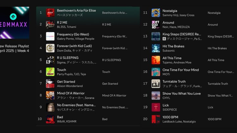Image resolution: width=237 pixels, height=133 pixels.
Task: Select track title Get Started in row 7
Action: (66, 82)
